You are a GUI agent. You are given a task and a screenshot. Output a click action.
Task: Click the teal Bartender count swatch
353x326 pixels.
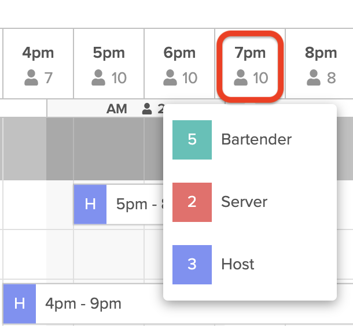click(192, 140)
